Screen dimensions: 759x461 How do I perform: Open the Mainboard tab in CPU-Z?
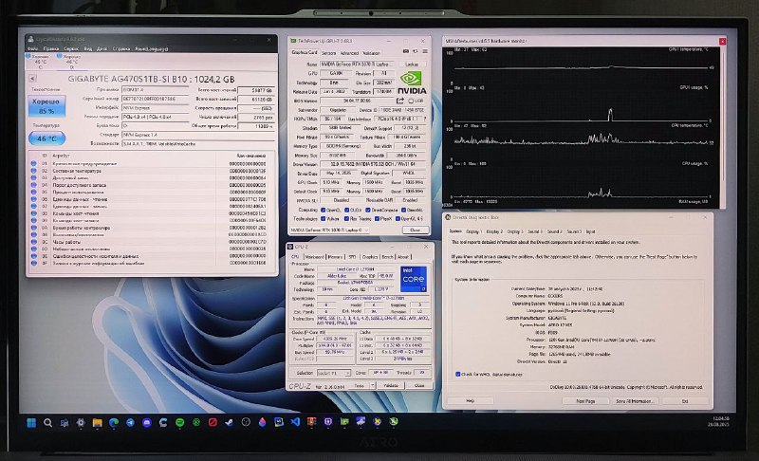point(314,257)
